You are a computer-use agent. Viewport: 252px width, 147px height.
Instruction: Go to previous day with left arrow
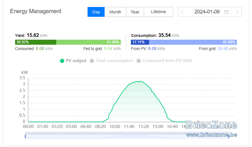coord(182,12)
